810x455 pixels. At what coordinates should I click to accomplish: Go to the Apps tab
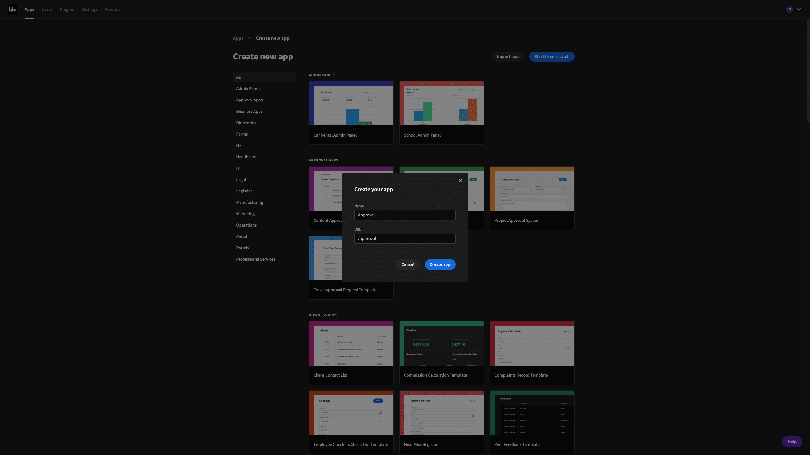pos(29,9)
